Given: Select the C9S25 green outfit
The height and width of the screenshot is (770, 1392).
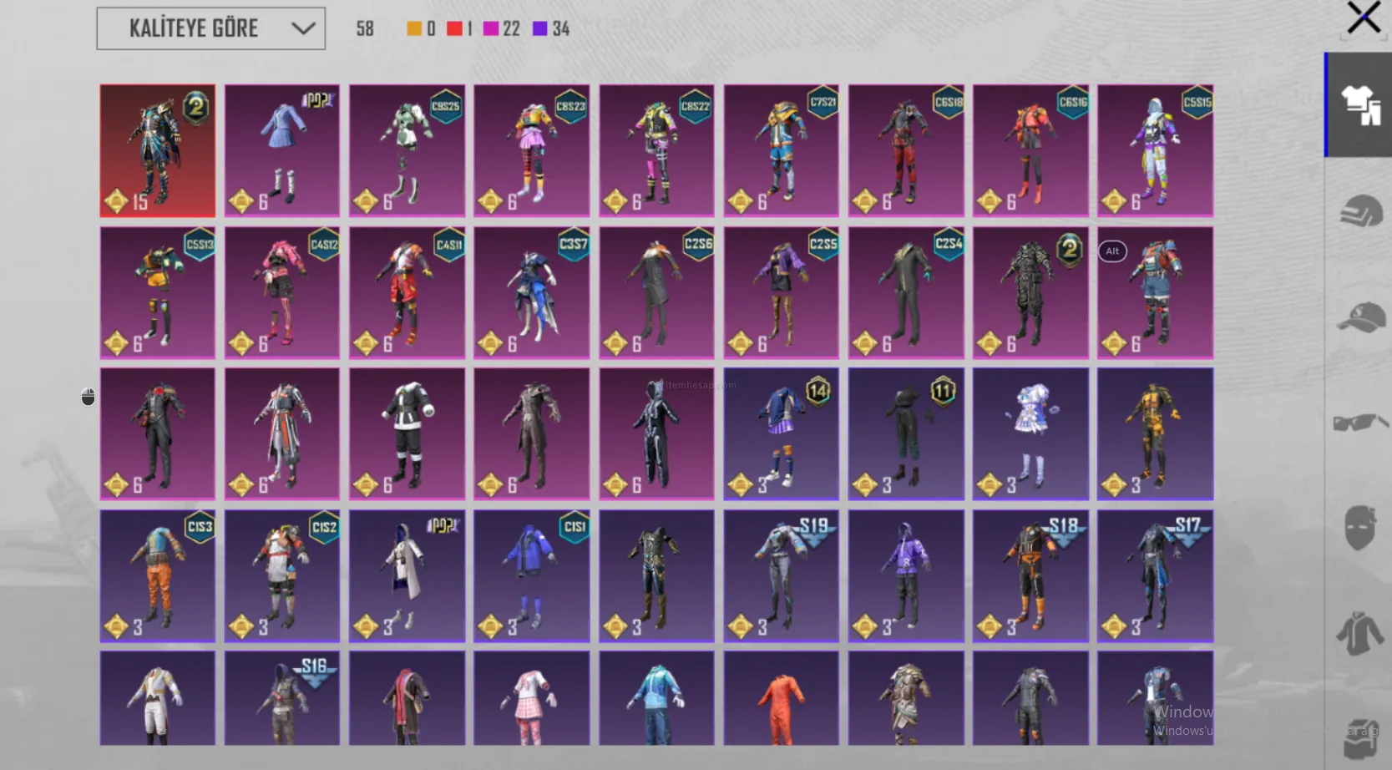Looking at the screenshot, I should pyautogui.click(x=407, y=150).
